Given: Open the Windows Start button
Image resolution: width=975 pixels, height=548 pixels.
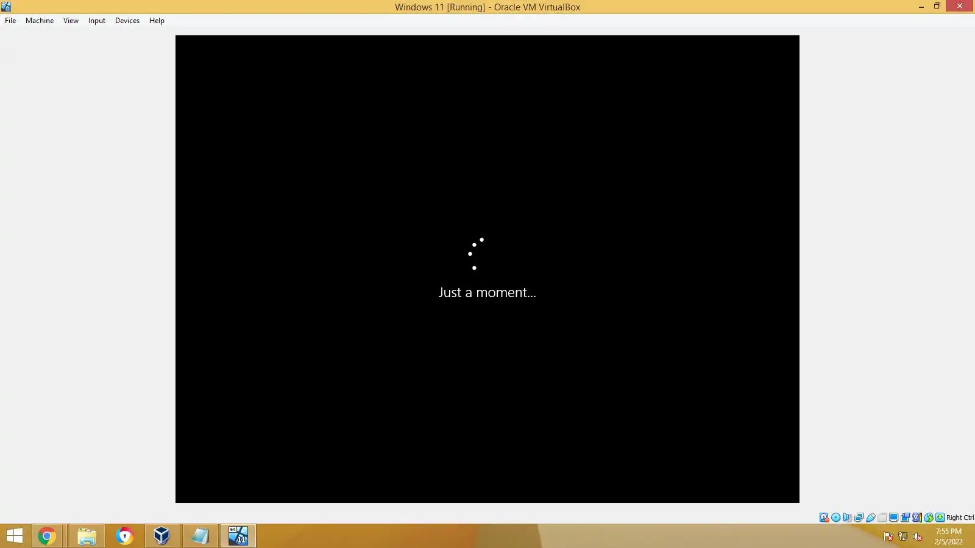Looking at the screenshot, I should tap(15, 536).
